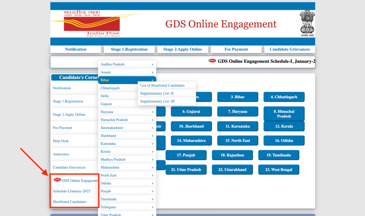Image resolution: width=365 pixels, height=216 pixels.
Task: Click the 4. Chhattisgarh state button
Action: [284, 97]
